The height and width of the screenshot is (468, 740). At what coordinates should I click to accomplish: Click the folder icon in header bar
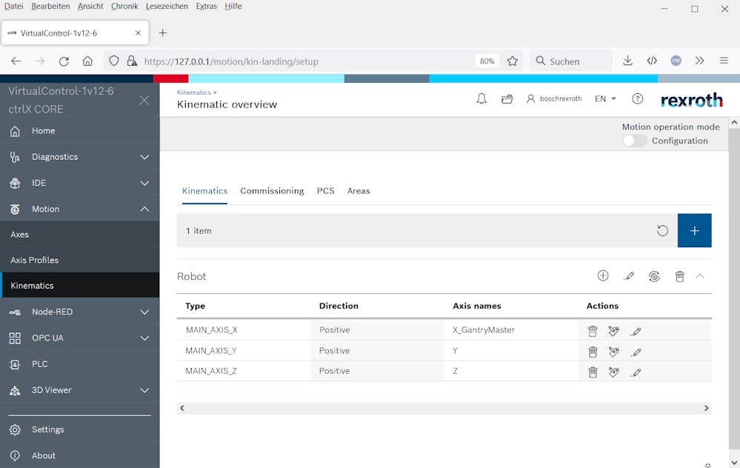[x=507, y=99]
